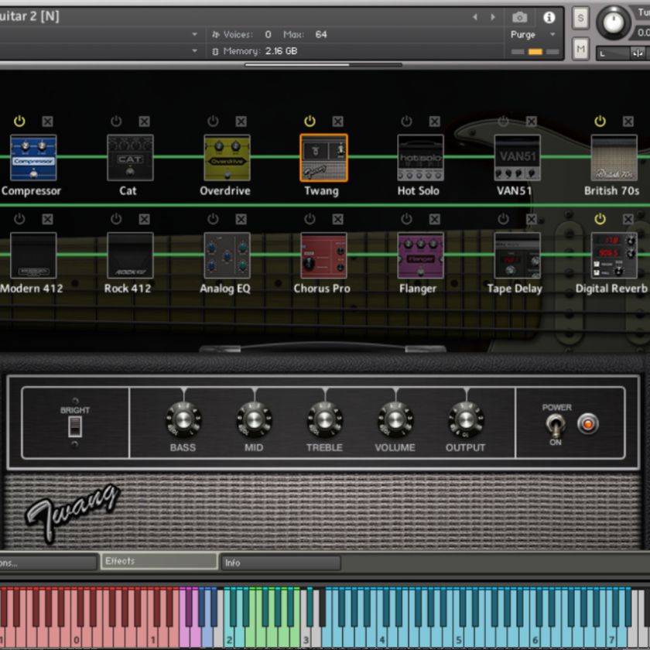This screenshot has height=650, width=650.
Task: Click the Twang amp VOLUME knob
Action: point(395,419)
